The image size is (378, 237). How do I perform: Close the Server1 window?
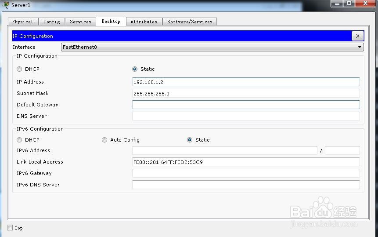click(x=365, y=4)
